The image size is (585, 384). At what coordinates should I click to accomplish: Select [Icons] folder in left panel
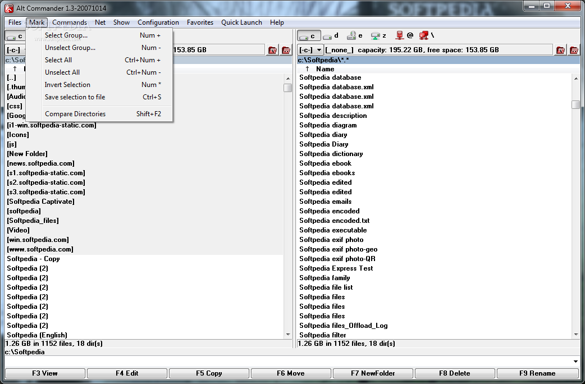click(18, 135)
